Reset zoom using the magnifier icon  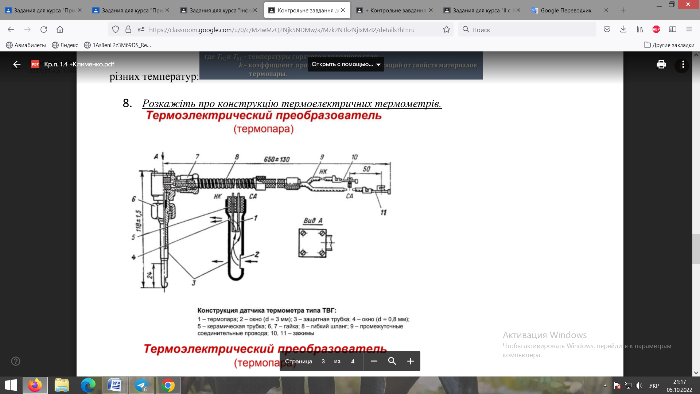click(x=392, y=361)
